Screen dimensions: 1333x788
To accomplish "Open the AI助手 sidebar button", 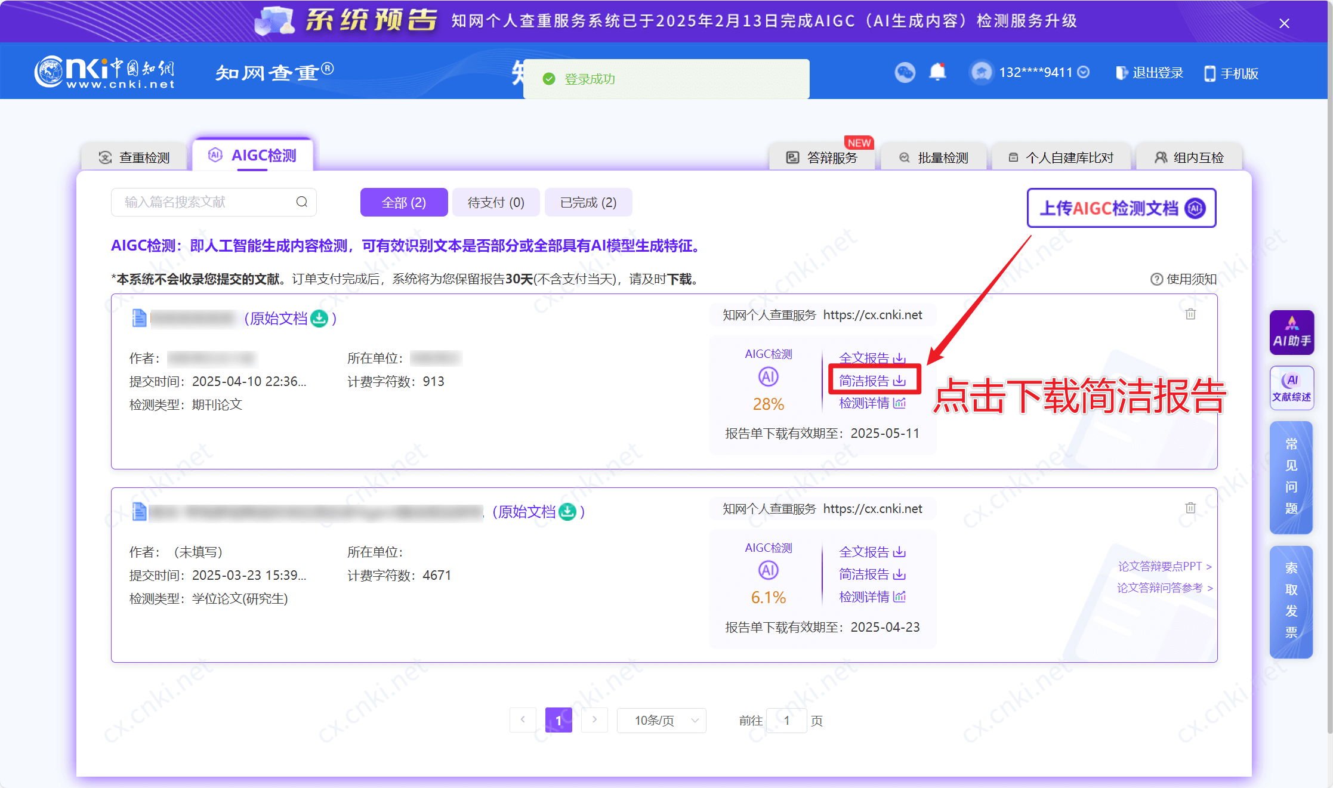I will [1292, 332].
